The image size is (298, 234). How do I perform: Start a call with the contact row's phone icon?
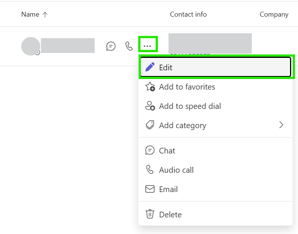click(129, 46)
